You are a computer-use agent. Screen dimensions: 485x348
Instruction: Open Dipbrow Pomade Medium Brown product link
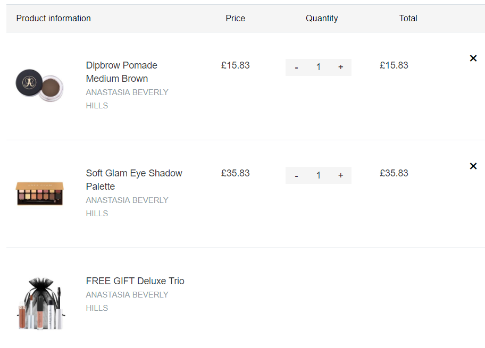[x=122, y=72]
